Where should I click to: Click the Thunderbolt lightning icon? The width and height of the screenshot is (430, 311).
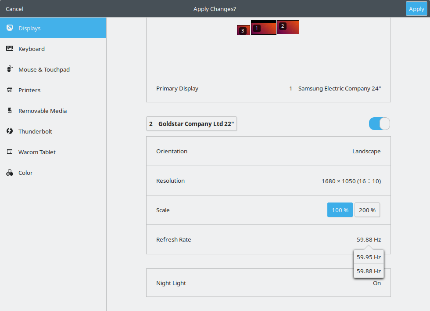(10, 131)
